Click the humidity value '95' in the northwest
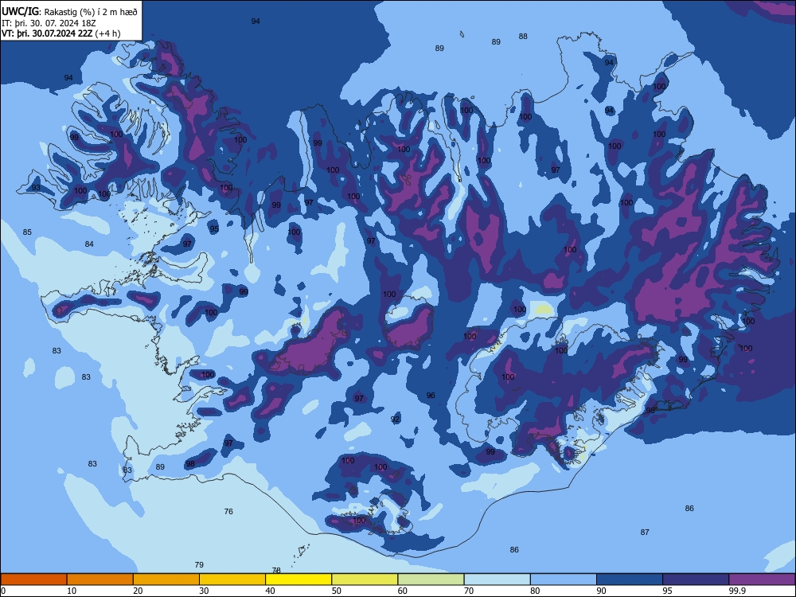Viewport: 796px width, 597px height. pyautogui.click(x=214, y=229)
